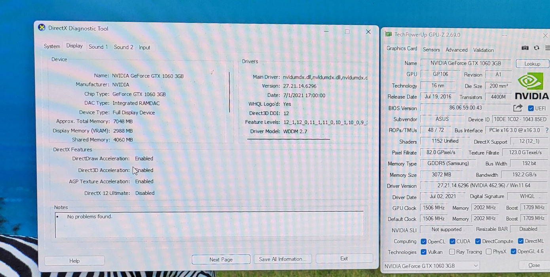Click the GPU-Z refresh icon
Image resolution: width=550 pixels, height=277 pixels.
tap(537, 48)
